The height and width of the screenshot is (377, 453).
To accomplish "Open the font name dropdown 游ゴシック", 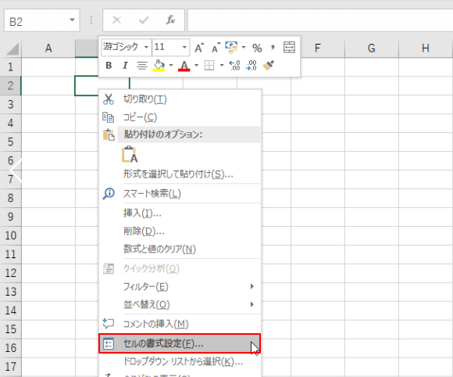I will [146, 47].
